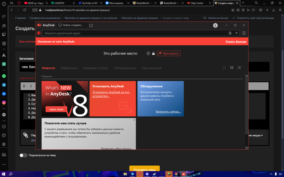Open the Недавние Сеансы tab
The image size is (284, 177).
click(x=95, y=68)
